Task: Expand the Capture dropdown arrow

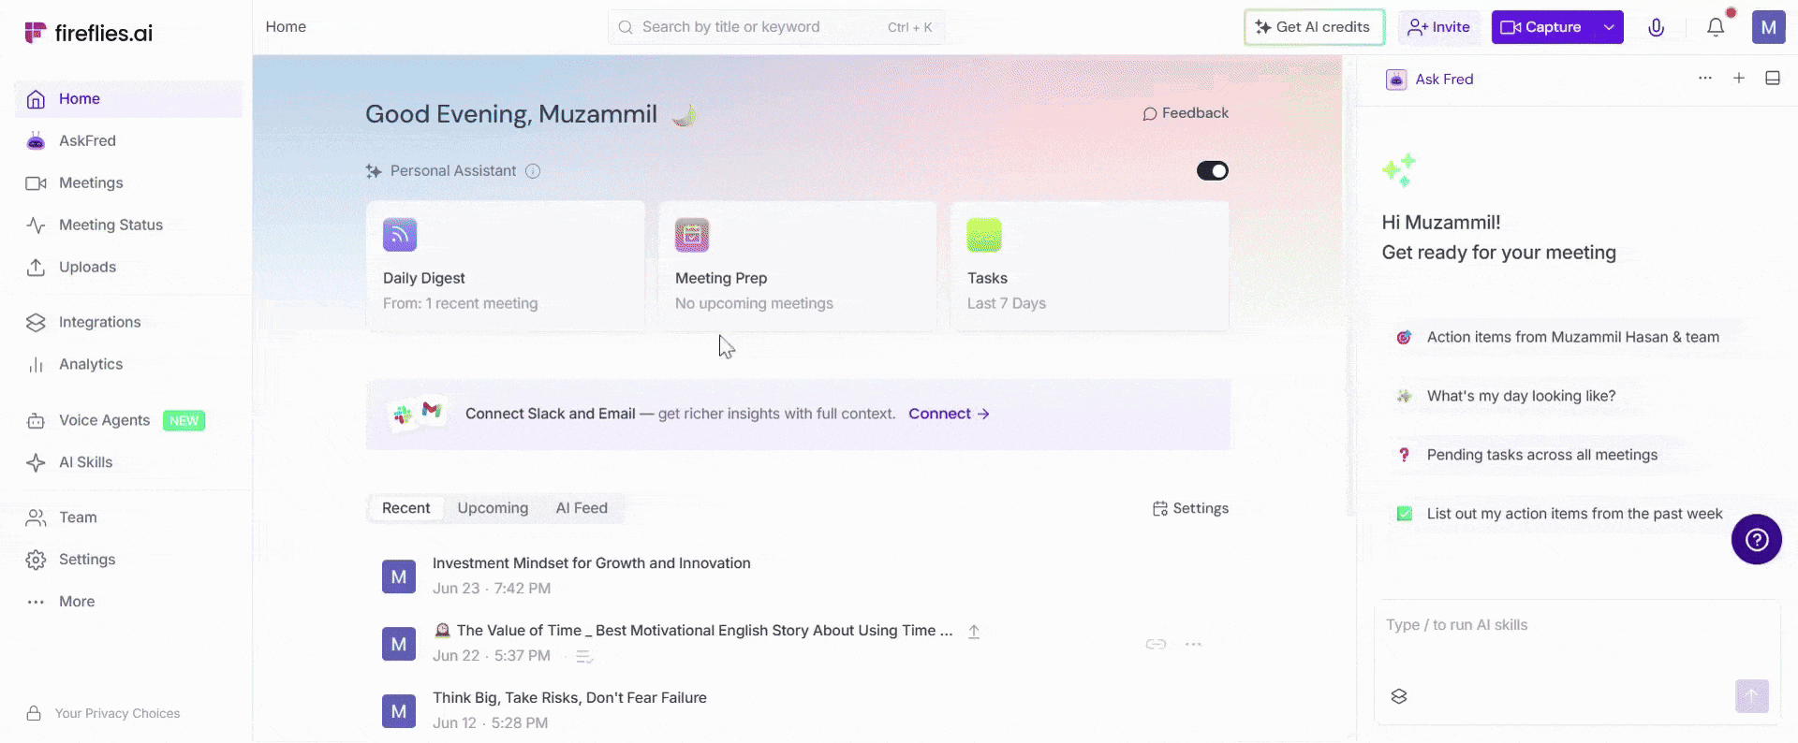Action: coord(1609,27)
